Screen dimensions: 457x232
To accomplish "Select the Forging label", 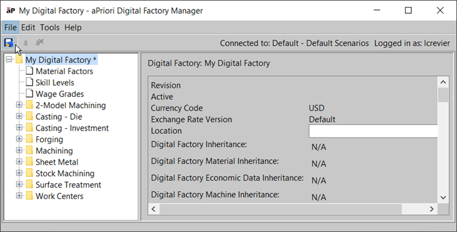I will 50,139.
